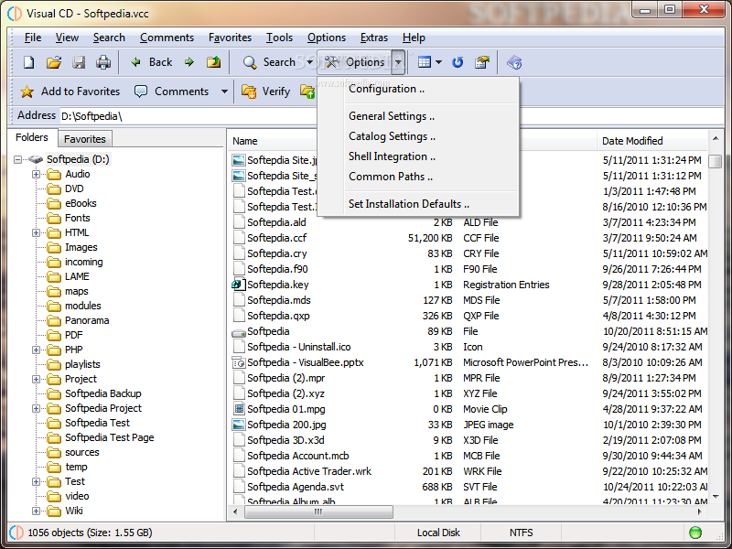The width and height of the screenshot is (732, 549).
Task: Select the Softpedia Backup folder
Action: [102, 393]
